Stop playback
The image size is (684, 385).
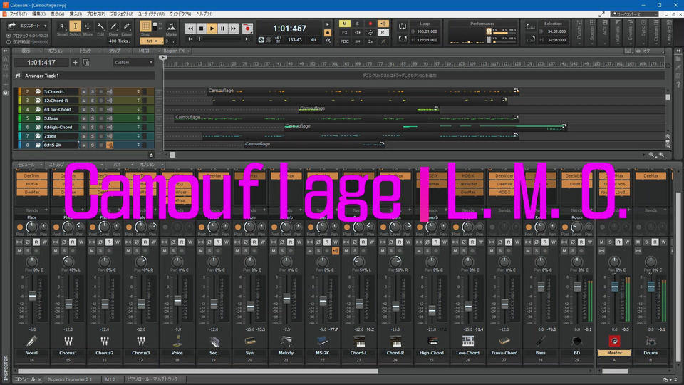point(201,29)
